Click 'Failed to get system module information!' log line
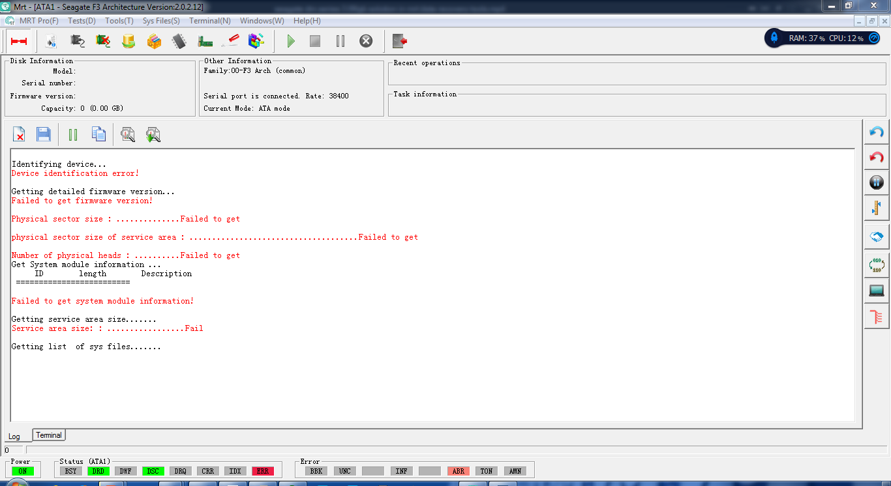891x486 pixels. [x=102, y=301]
